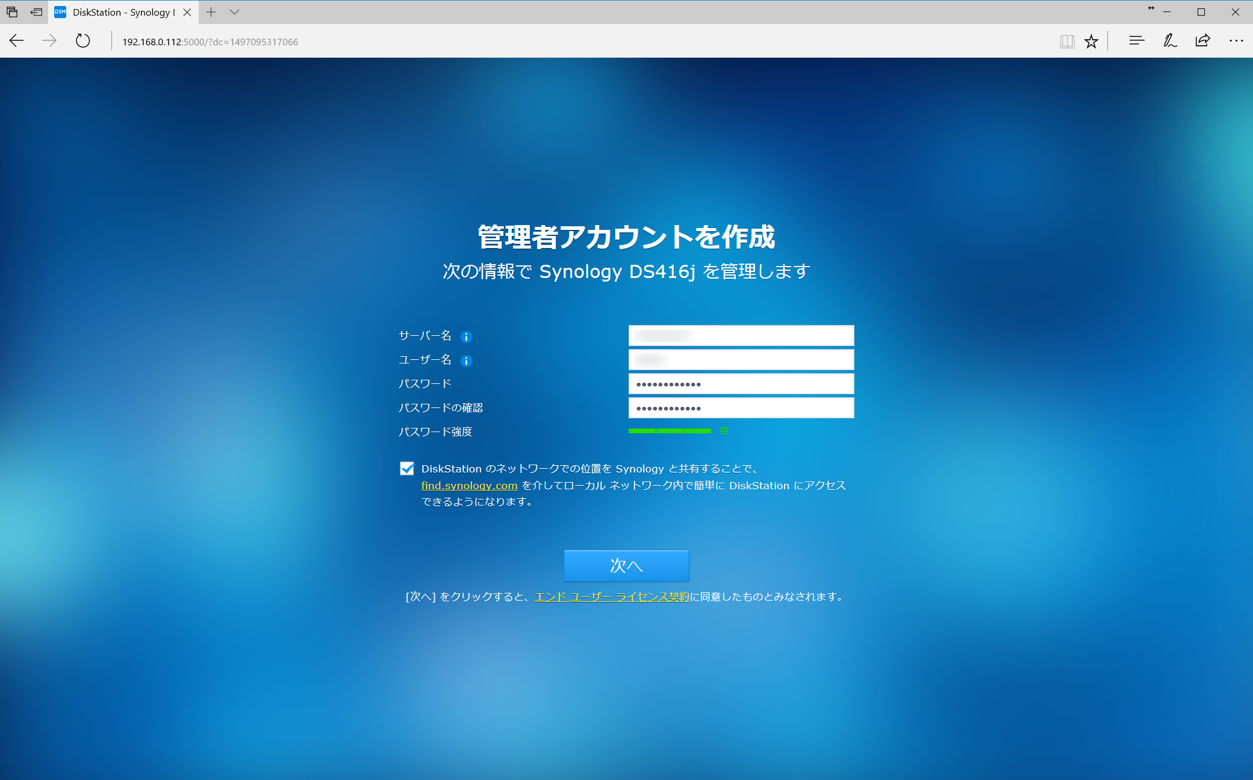Expand the tab preview chevron

235,12
